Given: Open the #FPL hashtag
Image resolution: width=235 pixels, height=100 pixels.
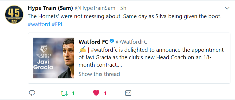Looking at the screenshot, I should pyautogui.click(x=58, y=24).
